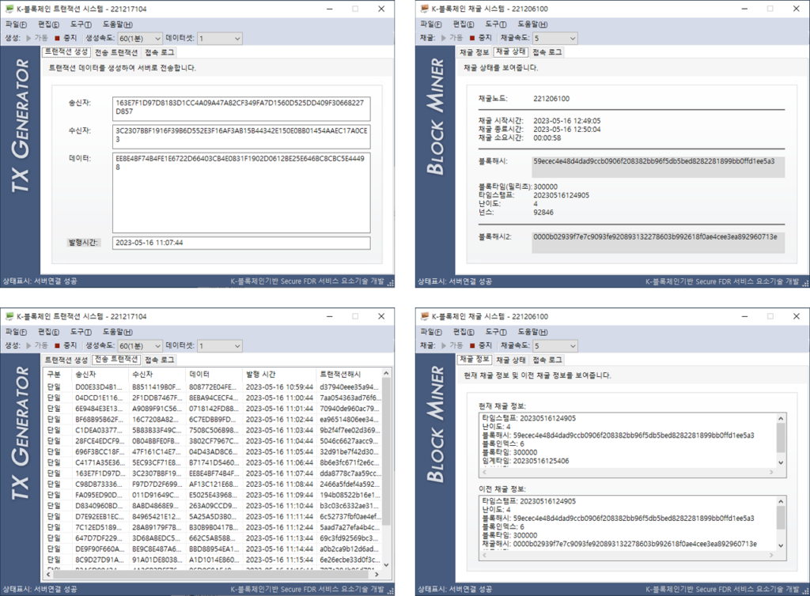
Task: Click the transaction list vertical scrollbar
Action: pos(386,474)
